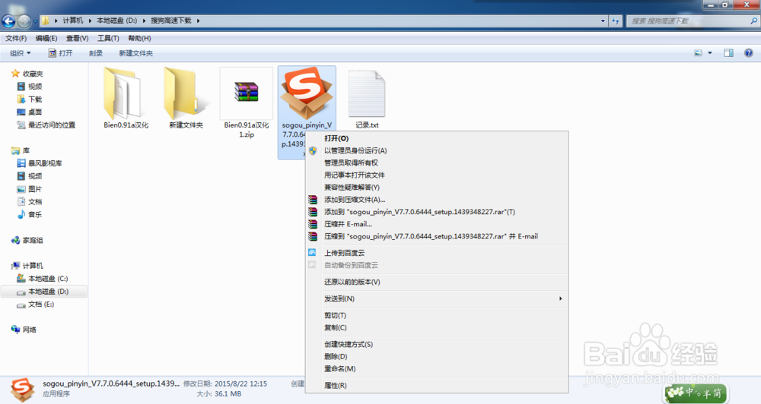This screenshot has width=761, height=404.
Task: Open the 工具(T) menu
Action: pos(108,38)
